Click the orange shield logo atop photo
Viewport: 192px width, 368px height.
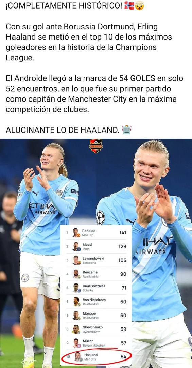pos(96,146)
